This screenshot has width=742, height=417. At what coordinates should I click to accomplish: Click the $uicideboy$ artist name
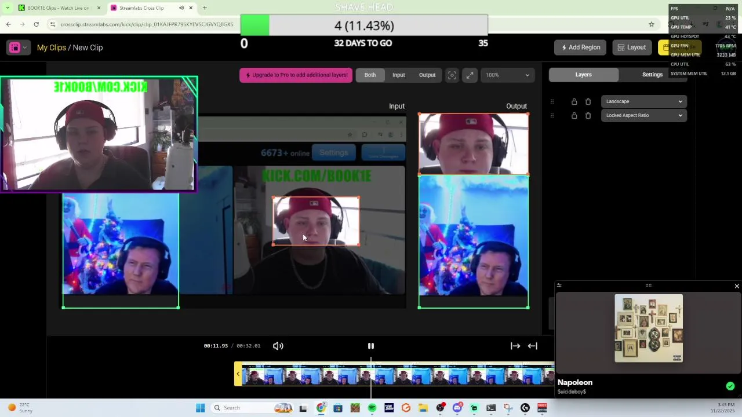pyautogui.click(x=572, y=392)
